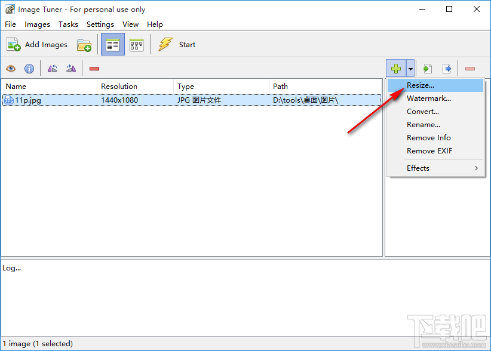Choose Resize... from the menu

coord(435,85)
